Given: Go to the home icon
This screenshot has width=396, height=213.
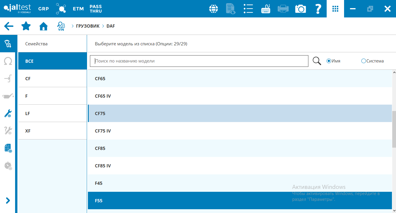Looking at the screenshot, I should (x=44, y=26).
